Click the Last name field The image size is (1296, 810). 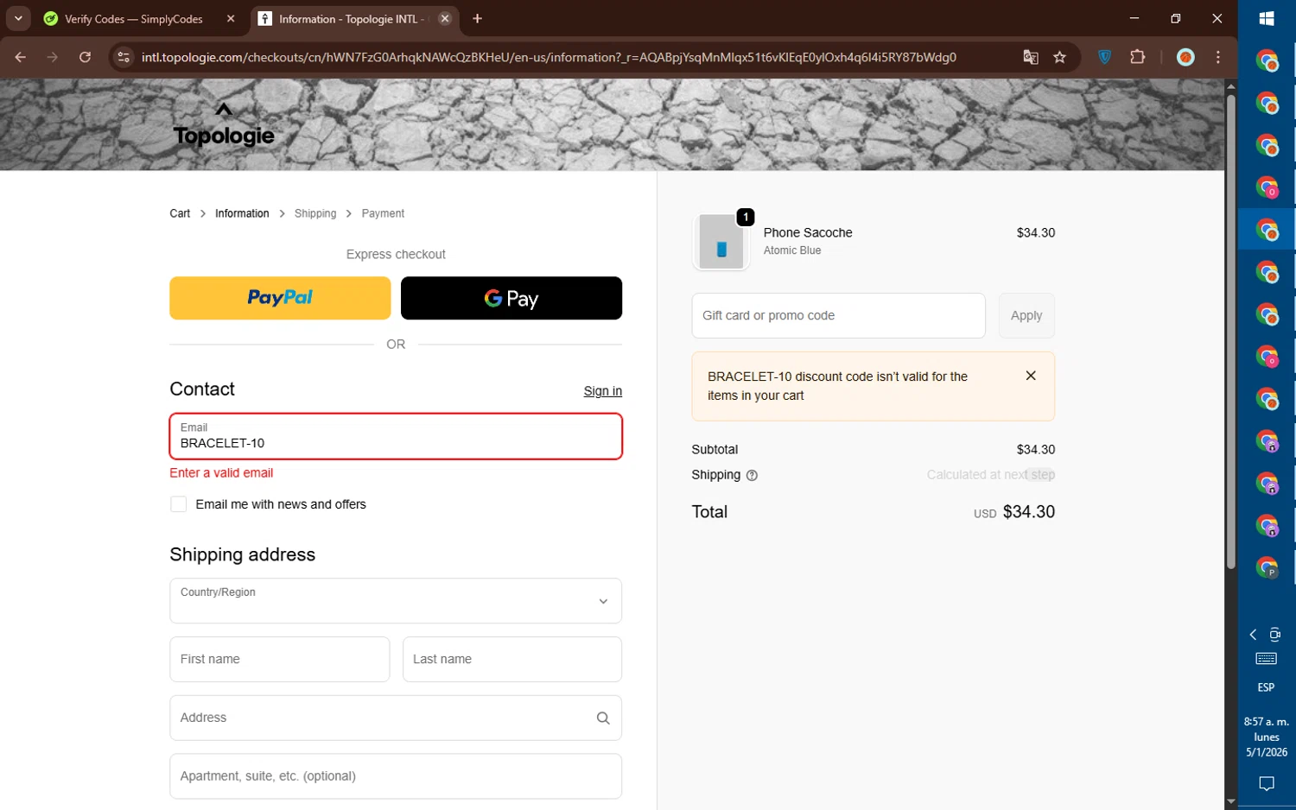pos(512,659)
